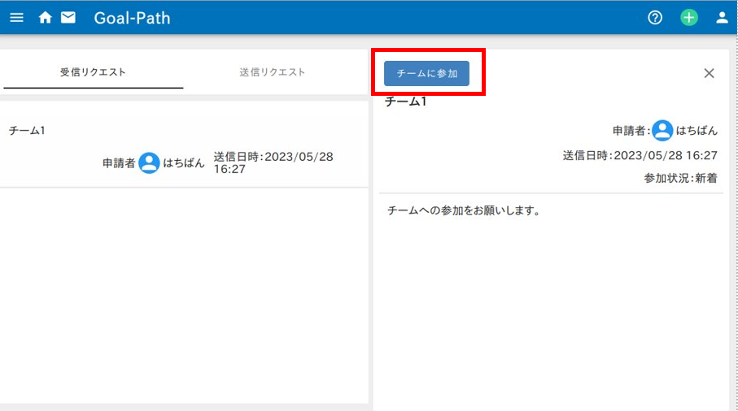The image size is (738, 411).
Task: Open the hamburger navigation menu
Action: pyautogui.click(x=16, y=18)
